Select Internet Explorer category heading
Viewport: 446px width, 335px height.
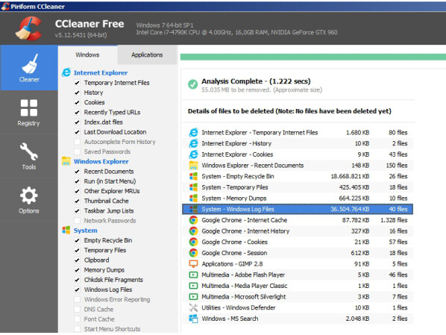101,73
